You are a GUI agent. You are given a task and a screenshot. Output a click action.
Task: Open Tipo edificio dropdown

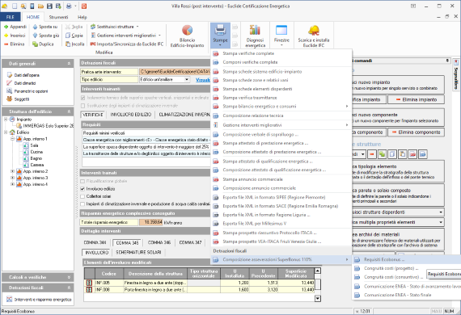[x=186, y=79]
